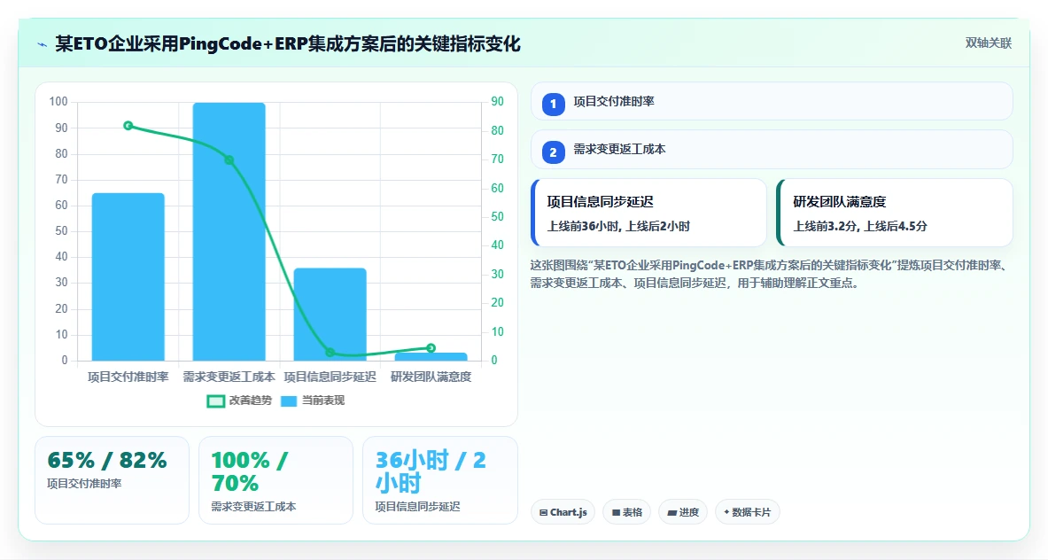Image resolution: width=1048 pixels, height=560 pixels.
Task: Click the 需求变更返工成本 caption under 100% / 70%
Action: (x=253, y=507)
